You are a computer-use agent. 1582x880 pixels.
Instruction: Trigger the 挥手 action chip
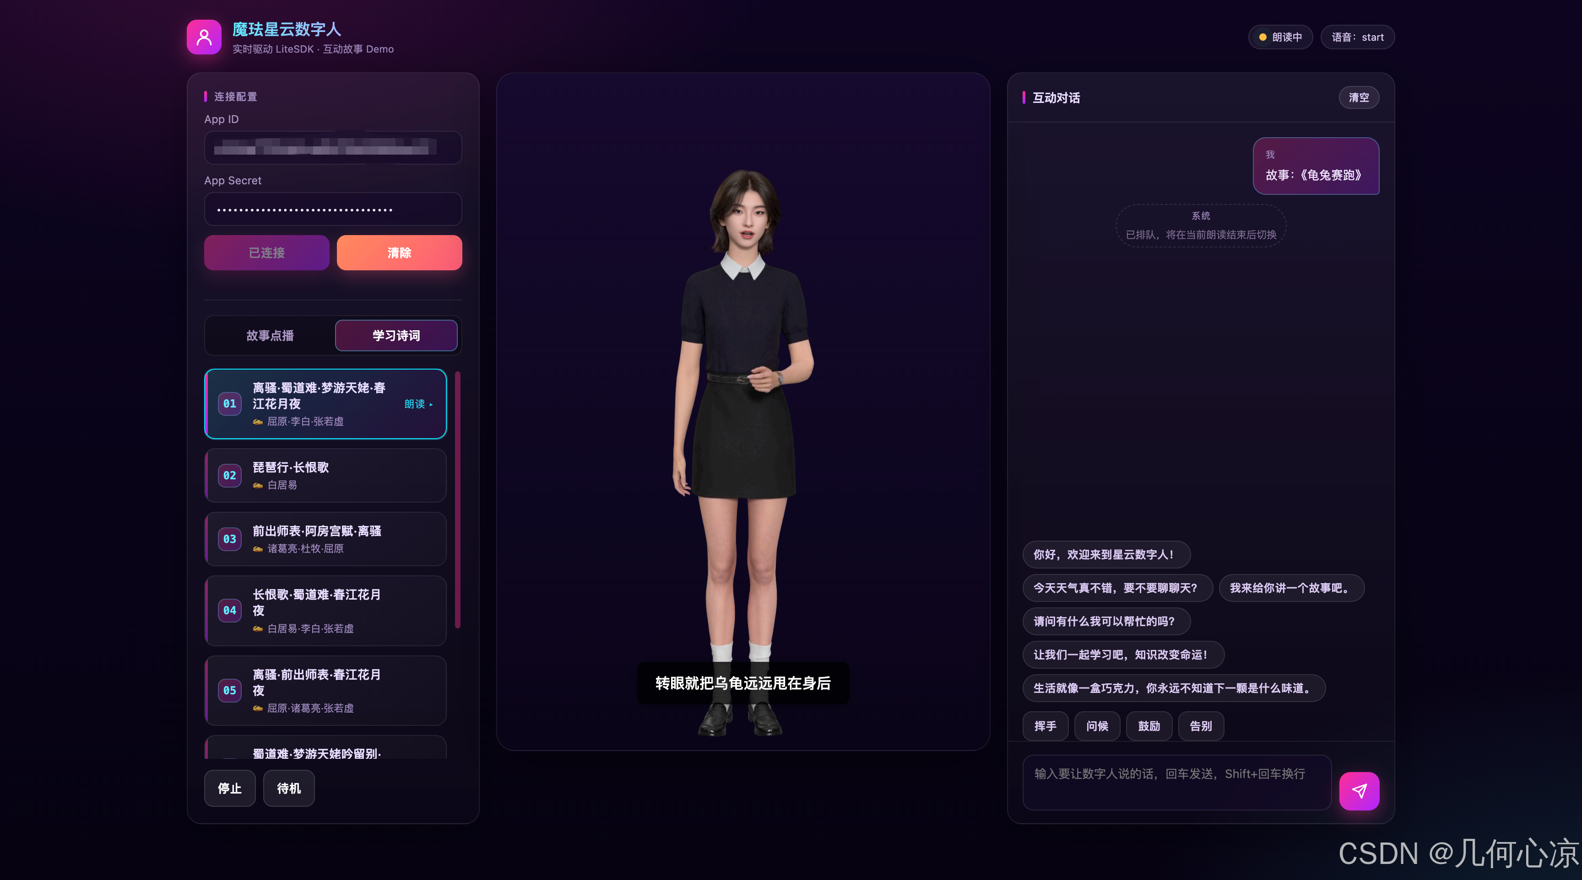(x=1045, y=727)
